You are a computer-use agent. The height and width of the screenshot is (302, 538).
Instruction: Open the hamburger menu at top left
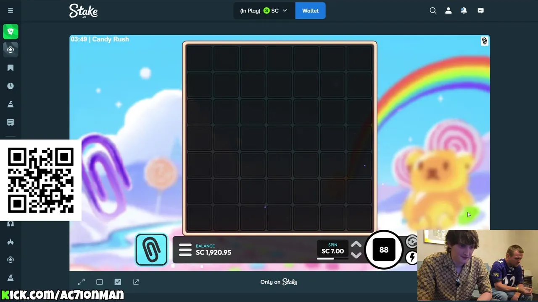[x=11, y=10]
